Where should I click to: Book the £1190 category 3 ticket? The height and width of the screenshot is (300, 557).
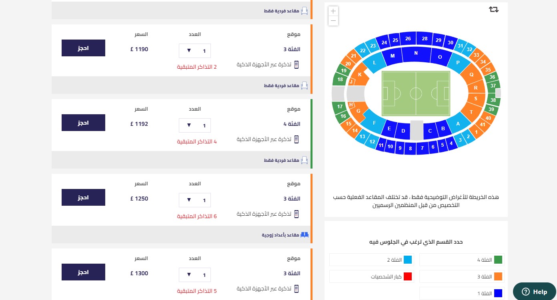(83, 48)
